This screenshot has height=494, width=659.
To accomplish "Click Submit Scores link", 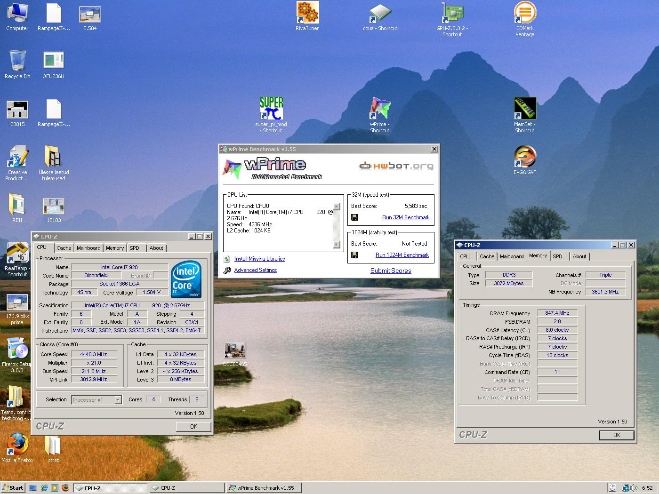I will (391, 271).
